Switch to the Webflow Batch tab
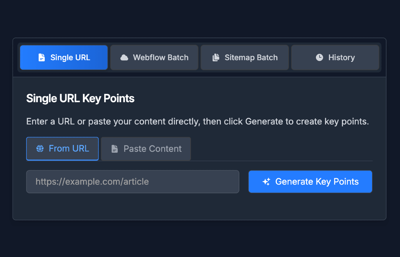 [154, 57]
